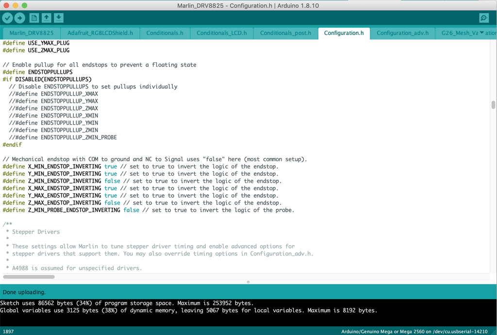Click the '#if DISABLED(ENDSTOPPULLUPS)' line

pyautogui.click(x=47, y=79)
